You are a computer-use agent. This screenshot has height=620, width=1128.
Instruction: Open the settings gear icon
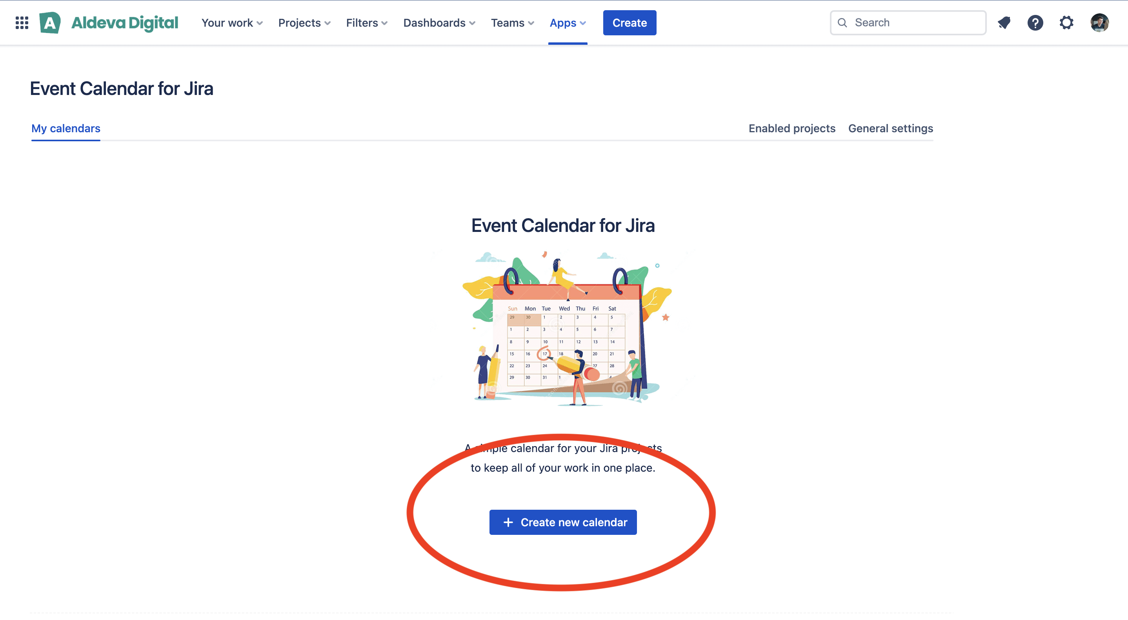1066,23
